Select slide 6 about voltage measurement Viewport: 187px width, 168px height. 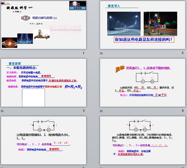coord(142,141)
